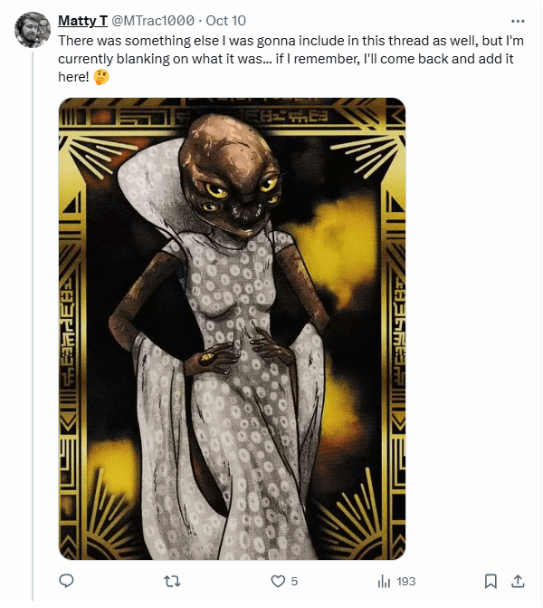
Task: Open the three-dot More options menu
Action: point(518,21)
